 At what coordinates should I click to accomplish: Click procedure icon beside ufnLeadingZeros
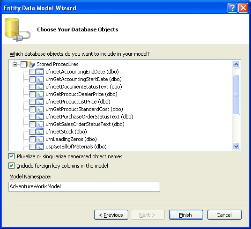pyautogui.click(x=40, y=139)
